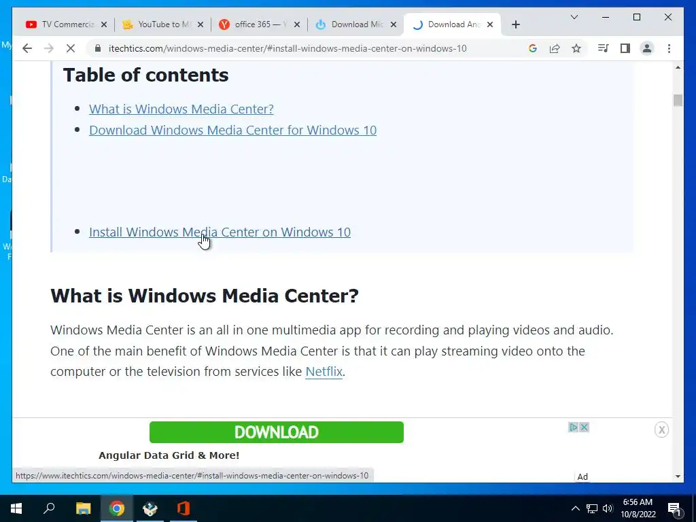Click the green DOWNLOAD ad button
696x522 pixels.
[x=277, y=432]
